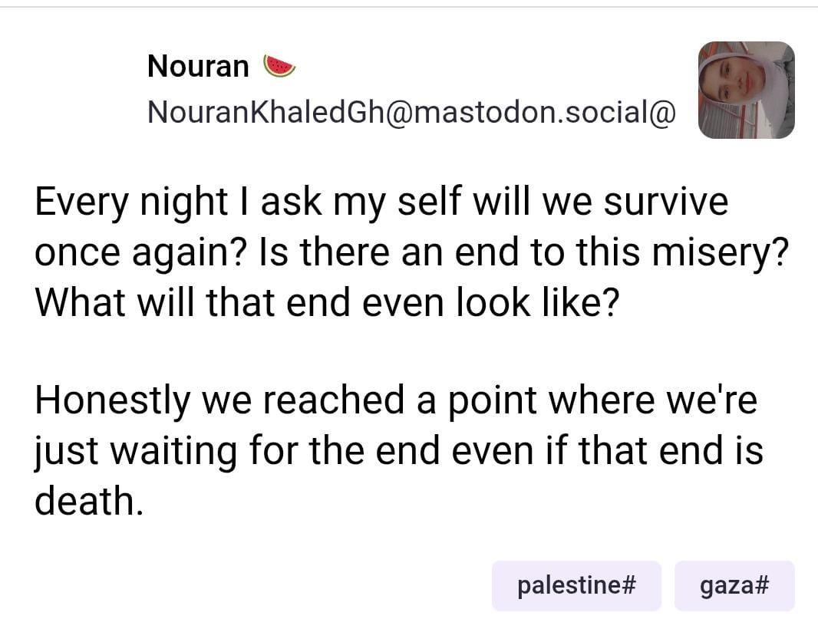Open the palestine hashtag
Image resolution: width=818 pixels, height=642 pixels.
(576, 585)
